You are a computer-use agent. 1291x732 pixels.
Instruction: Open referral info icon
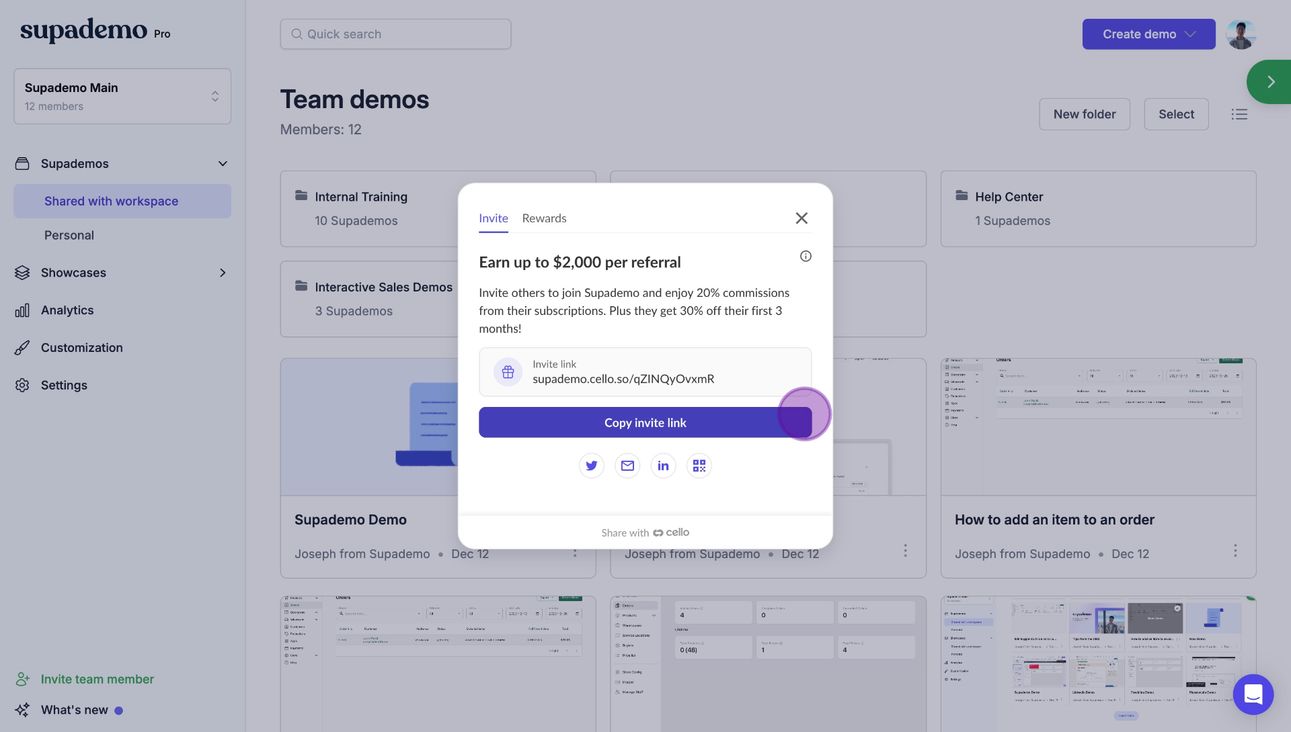tap(806, 256)
